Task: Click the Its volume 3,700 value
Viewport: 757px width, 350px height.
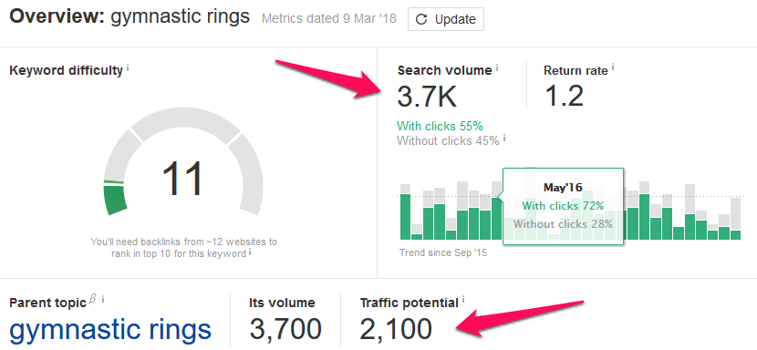Action: tap(285, 329)
